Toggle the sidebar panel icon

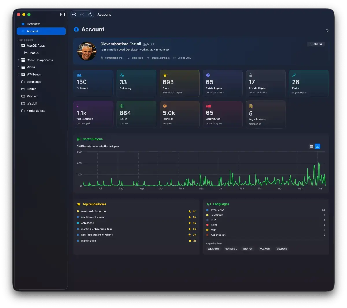click(x=62, y=14)
